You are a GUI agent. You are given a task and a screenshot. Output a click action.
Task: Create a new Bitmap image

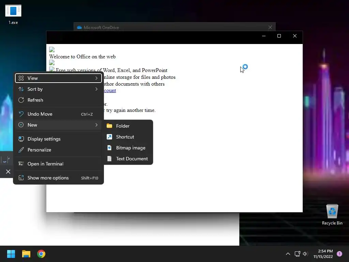coord(128,148)
